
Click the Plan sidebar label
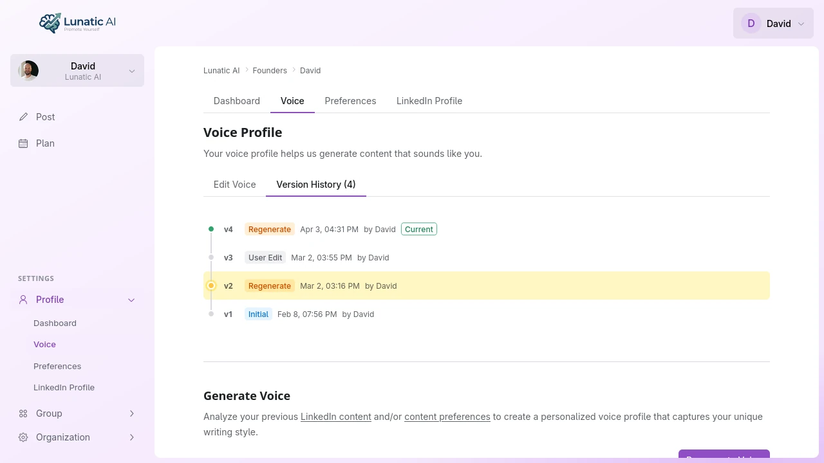coord(45,143)
